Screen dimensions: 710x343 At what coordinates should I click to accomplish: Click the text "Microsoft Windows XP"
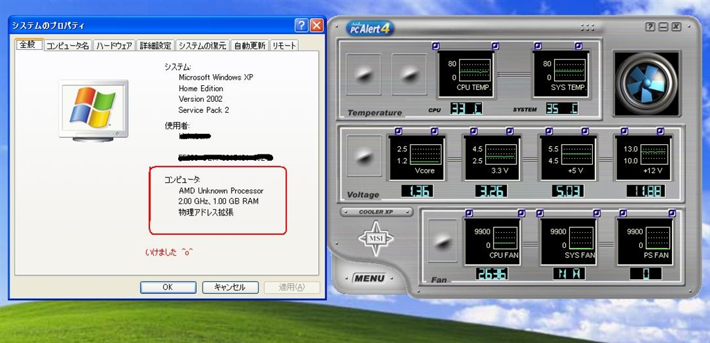point(216,78)
